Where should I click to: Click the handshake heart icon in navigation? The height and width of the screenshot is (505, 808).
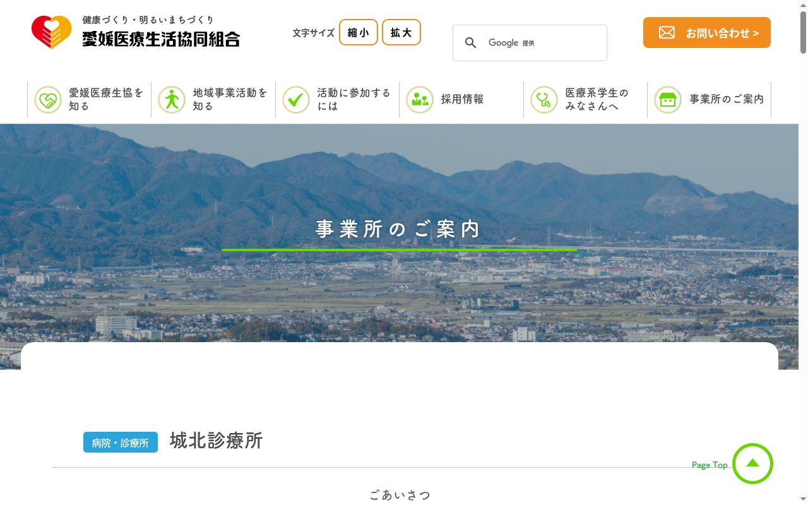point(48,100)
